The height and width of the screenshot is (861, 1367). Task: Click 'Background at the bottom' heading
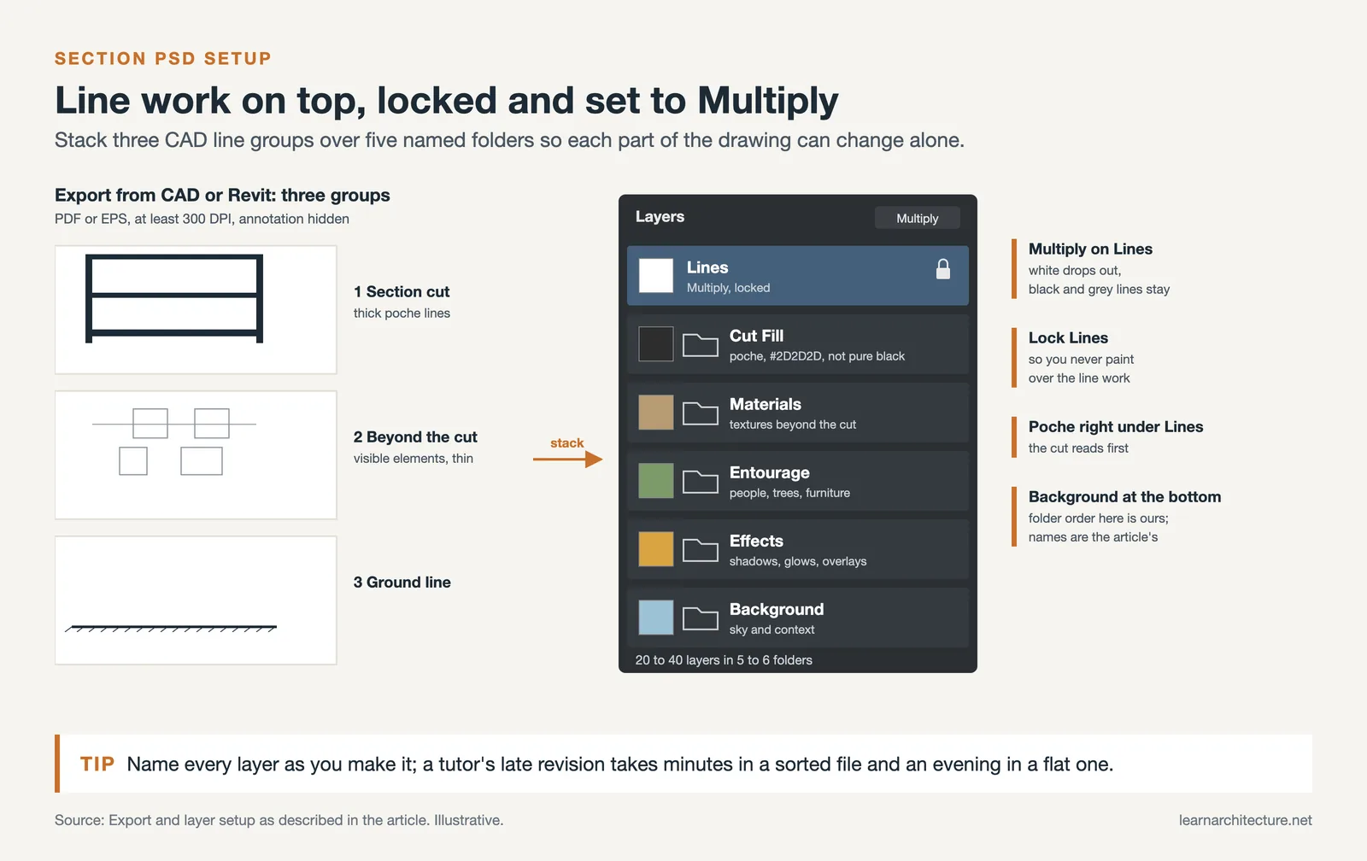(x=1124, y=496)
